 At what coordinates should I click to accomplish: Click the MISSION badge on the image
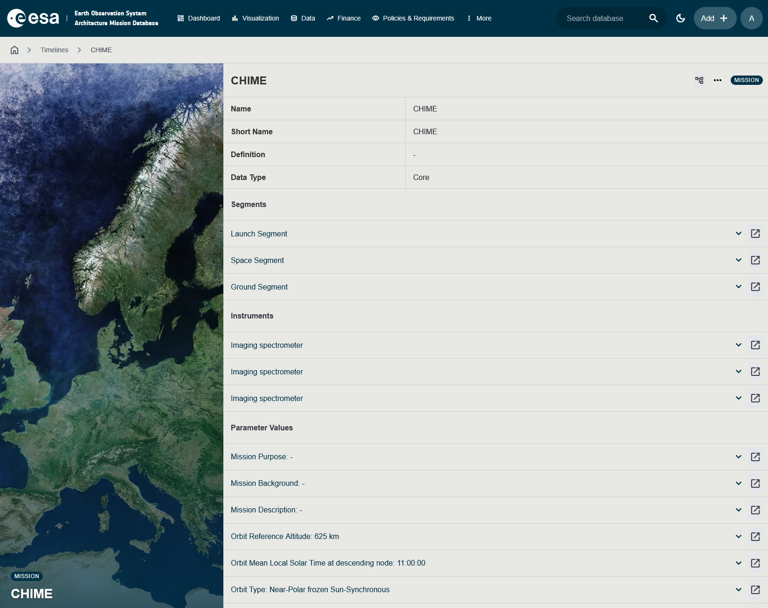click(27, 576)
